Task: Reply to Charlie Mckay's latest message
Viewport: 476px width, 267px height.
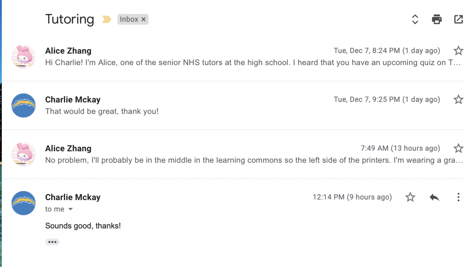Action: [x=434, y=197]
